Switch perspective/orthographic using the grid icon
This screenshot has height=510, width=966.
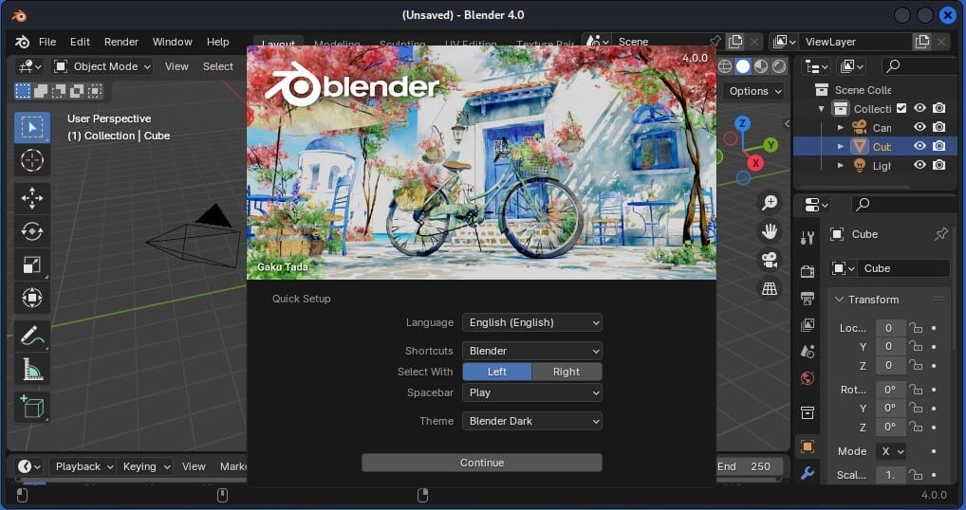point(770,288)
